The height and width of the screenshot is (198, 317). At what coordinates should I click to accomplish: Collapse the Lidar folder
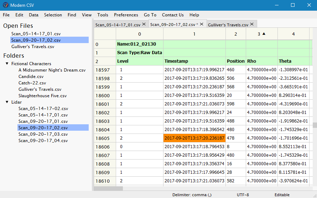pyautogui.click(x=7, y=102)
